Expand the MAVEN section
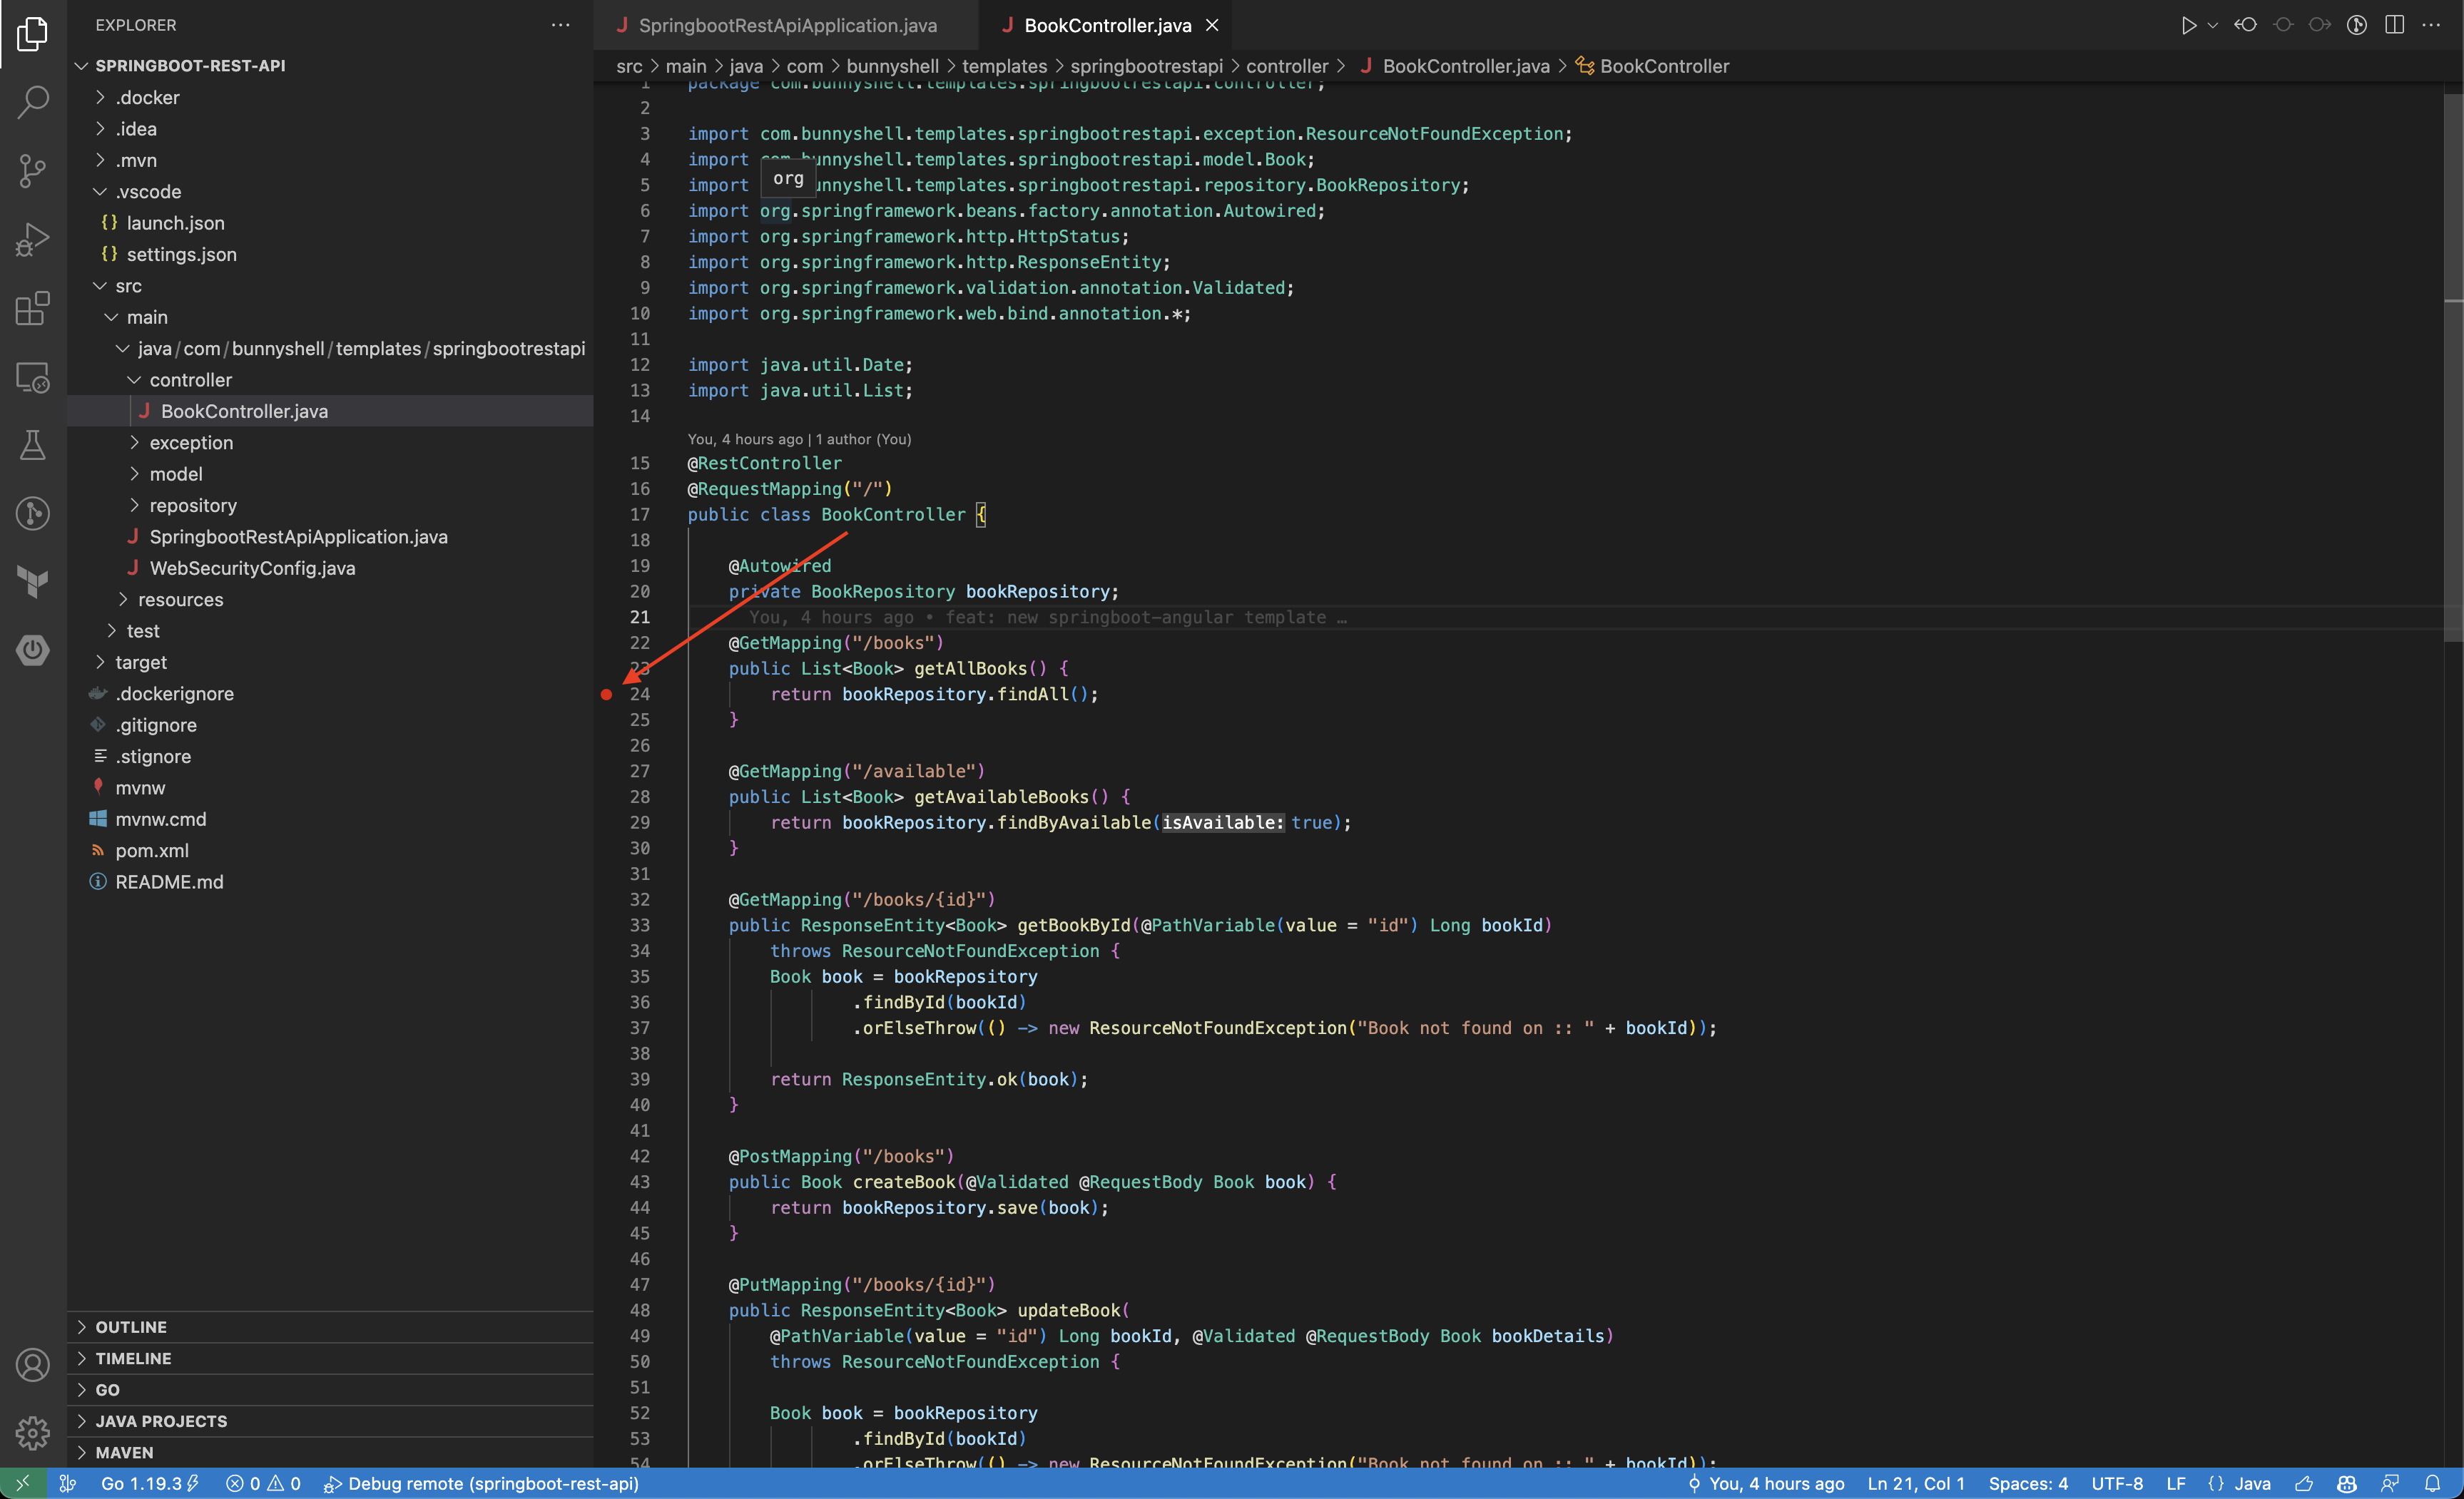Screen dimensions: 2464x1499 click(330, 1453)
